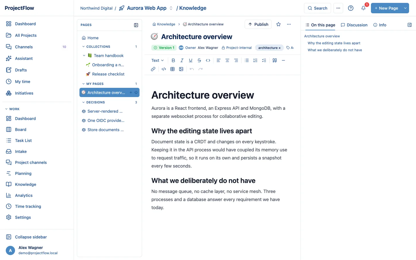Jump to 'Why the editing state lives apart'
The image size is (416, 260).
334,43
